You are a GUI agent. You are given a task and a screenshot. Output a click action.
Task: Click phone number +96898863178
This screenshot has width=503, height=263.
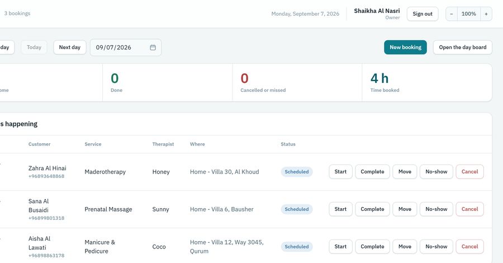[46, 256]
